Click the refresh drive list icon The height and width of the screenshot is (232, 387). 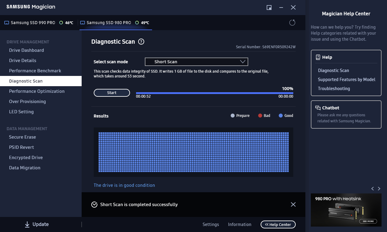tap(292, 23)
